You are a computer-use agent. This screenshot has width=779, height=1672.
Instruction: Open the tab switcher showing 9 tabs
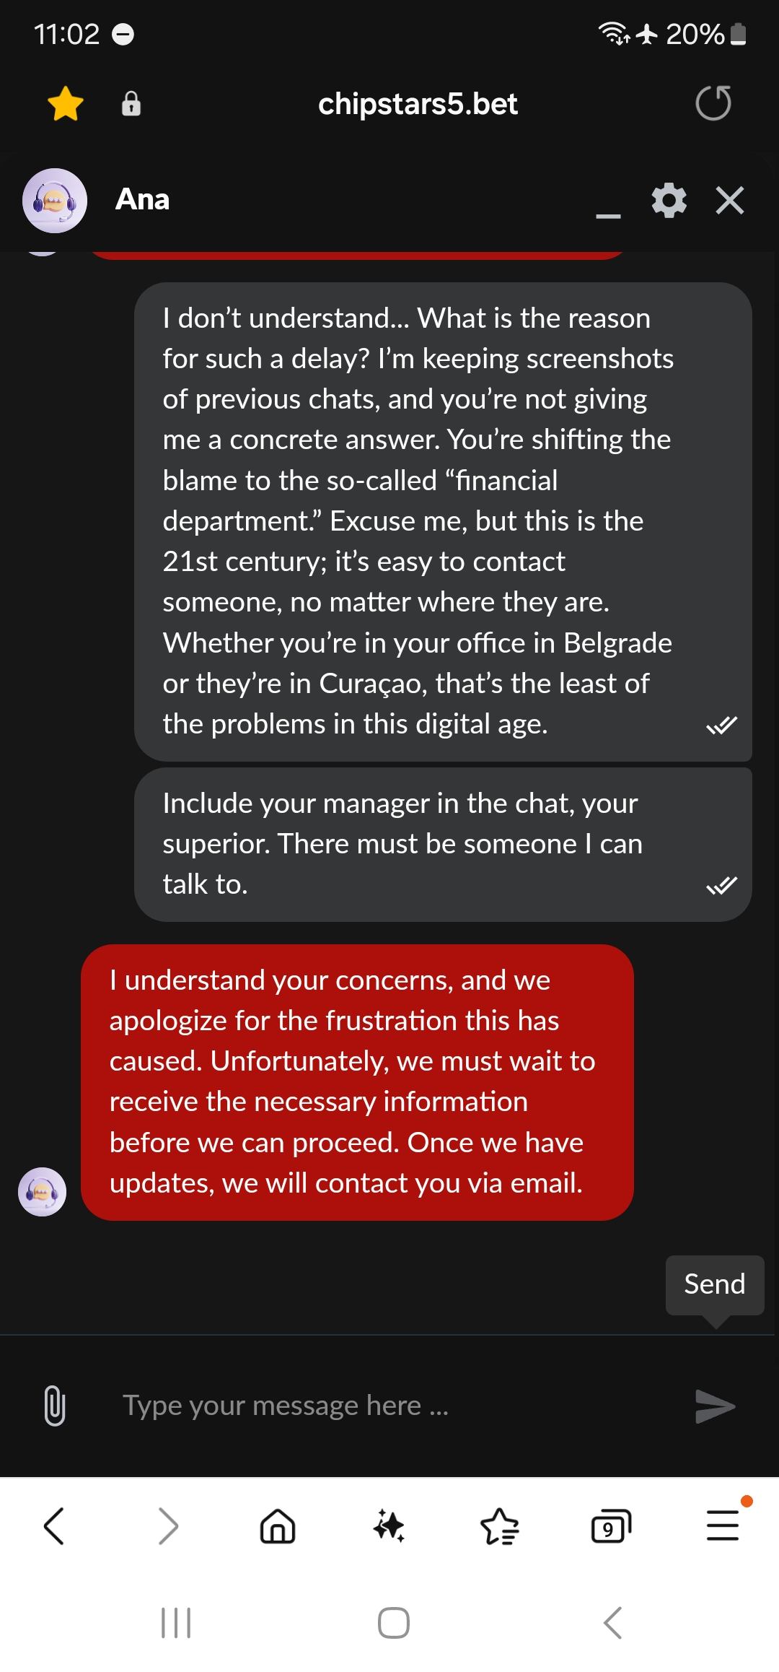click(610, 1526)
